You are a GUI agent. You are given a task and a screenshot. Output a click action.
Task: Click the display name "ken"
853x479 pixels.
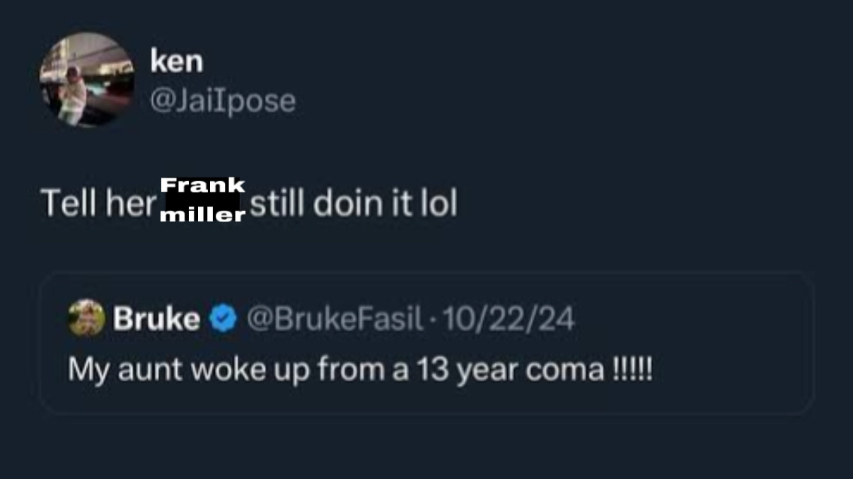[177, 61]
